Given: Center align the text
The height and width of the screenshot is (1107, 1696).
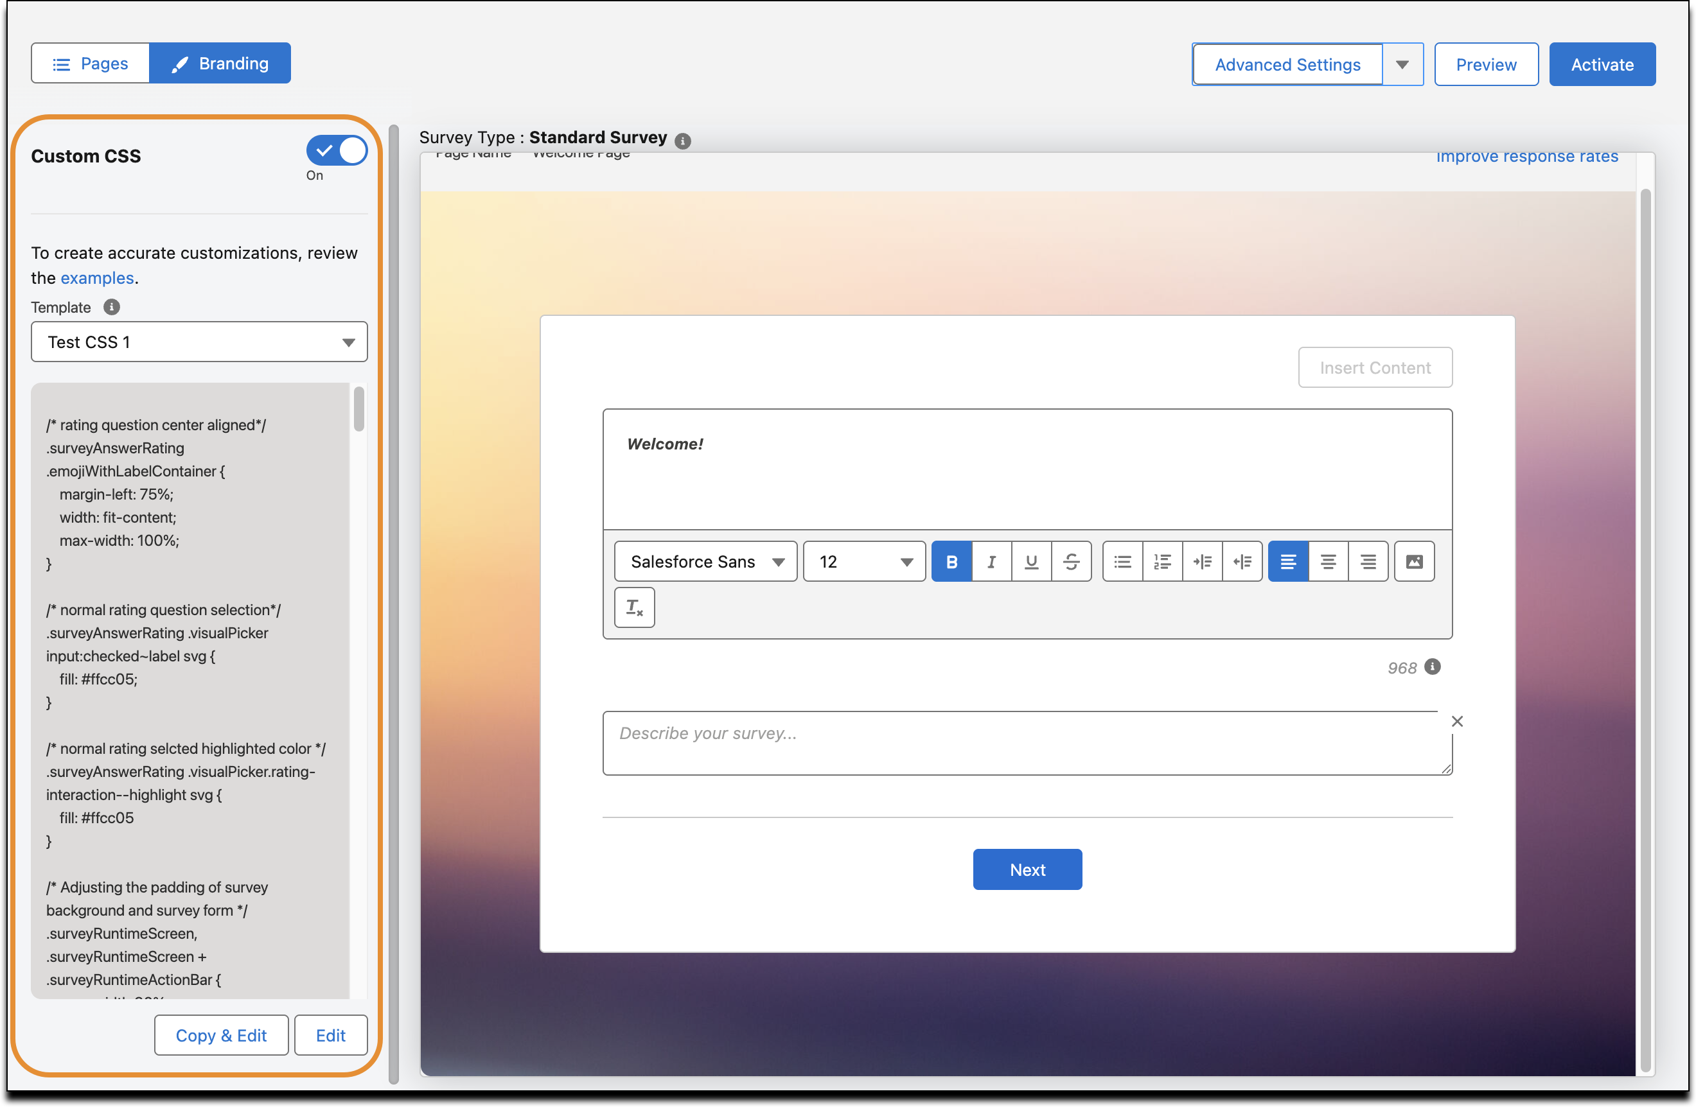Looking at the screenshot, I should tap(1328, 561).
